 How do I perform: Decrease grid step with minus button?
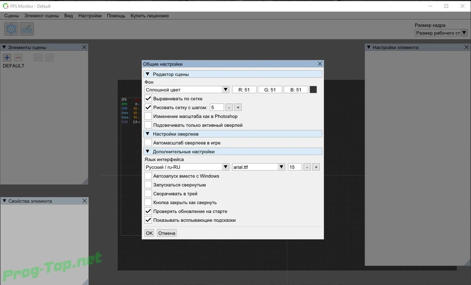click(229, 107)
